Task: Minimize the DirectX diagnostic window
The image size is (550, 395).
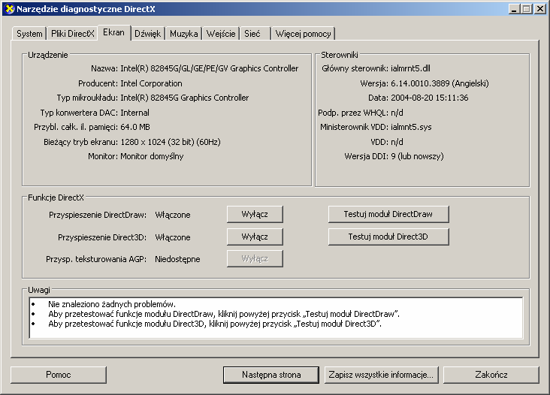Action: (x=514, y=9)
